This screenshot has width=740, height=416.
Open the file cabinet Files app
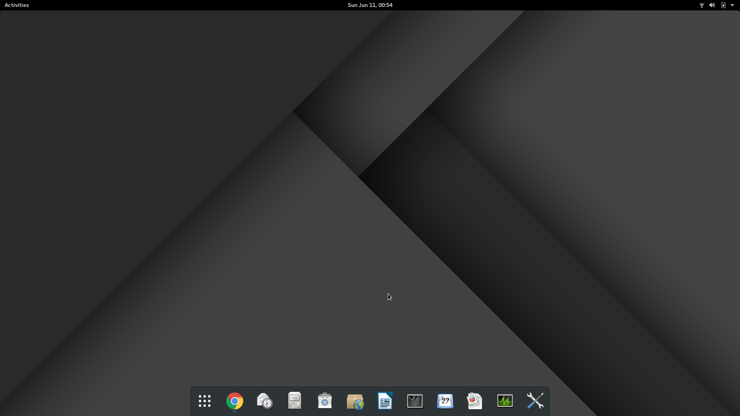[294, 401]
